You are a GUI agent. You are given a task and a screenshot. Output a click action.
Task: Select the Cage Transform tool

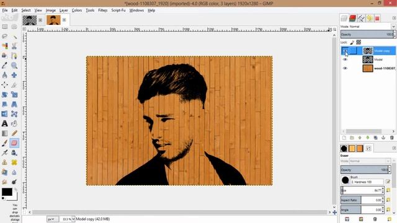pyautogui.click(x=14, y=114)
